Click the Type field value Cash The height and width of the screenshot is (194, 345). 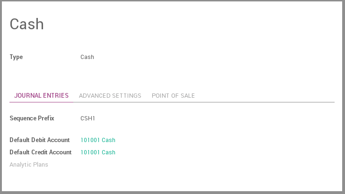[87, 57]
